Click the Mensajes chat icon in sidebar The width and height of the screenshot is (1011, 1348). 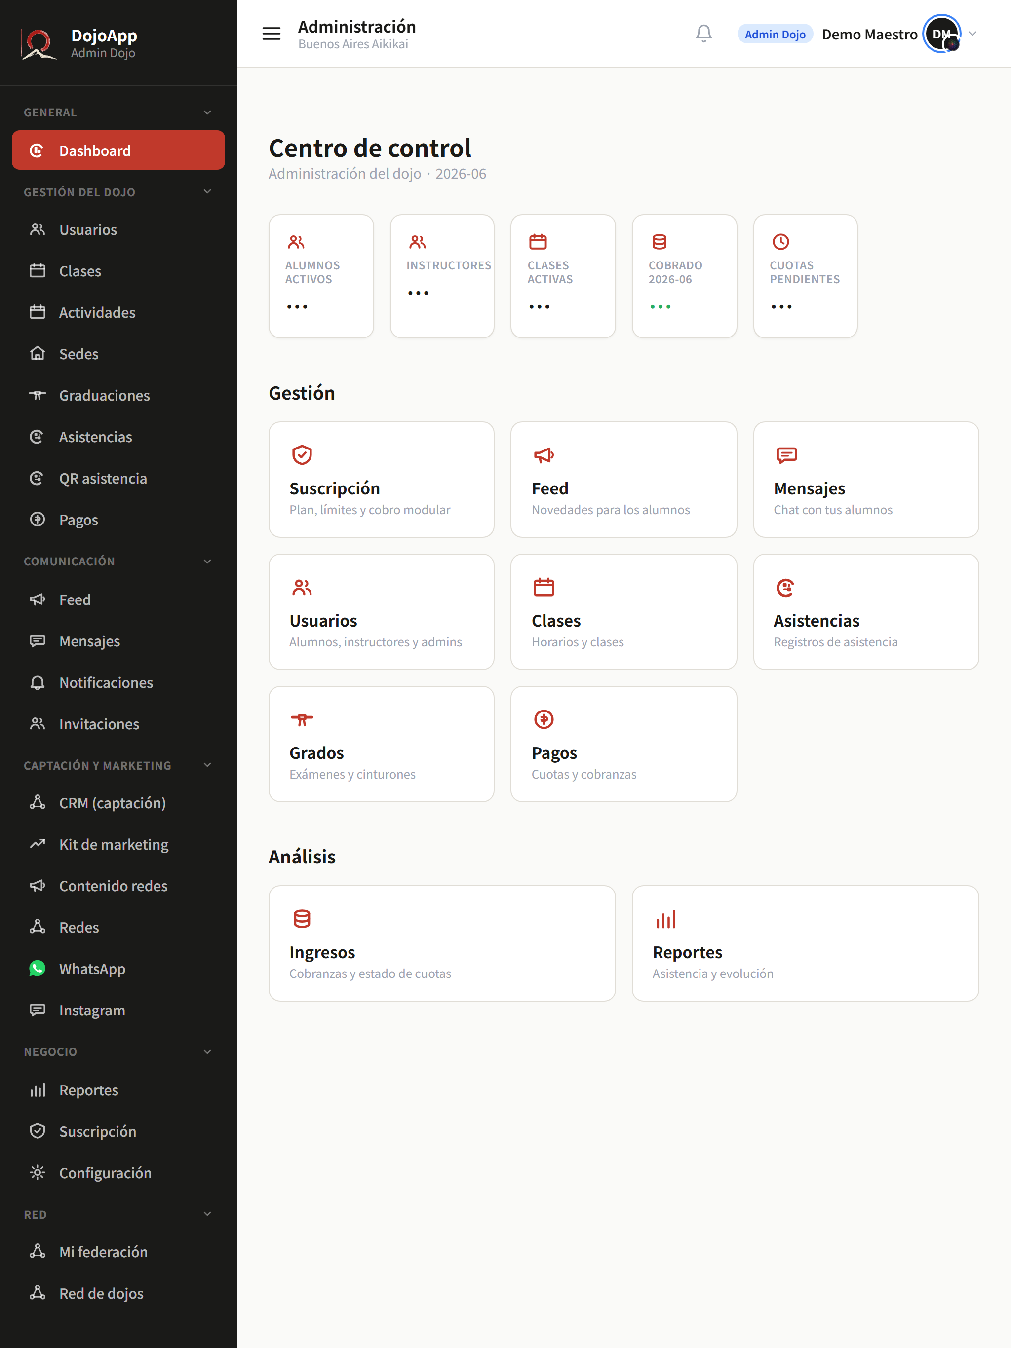(37, 640)
